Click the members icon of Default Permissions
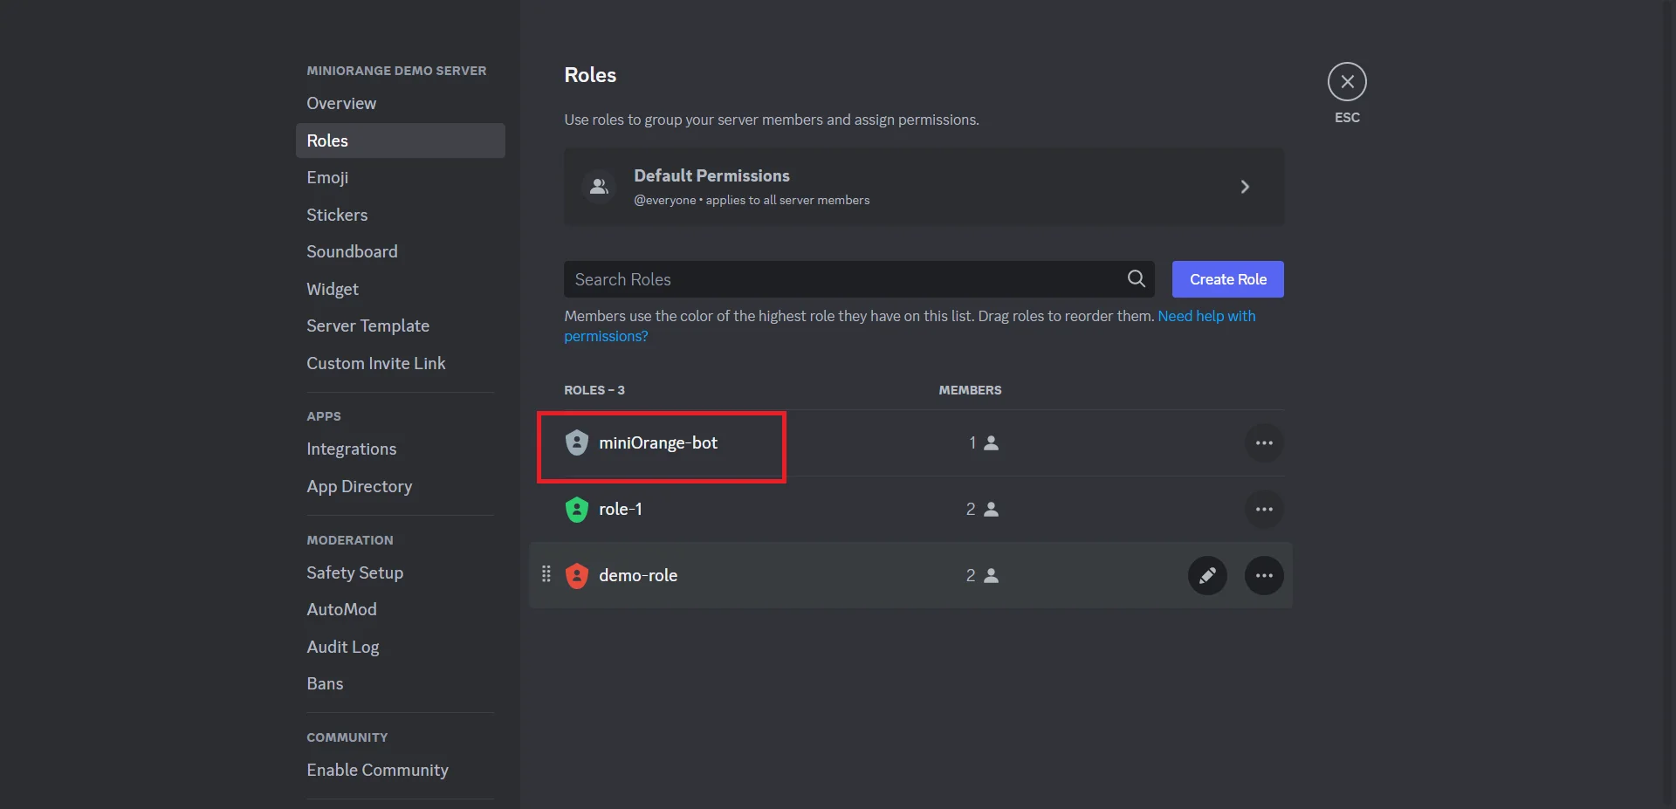Screen dimensions: 1676x809 pyautogui.click(x=599, y=187)
